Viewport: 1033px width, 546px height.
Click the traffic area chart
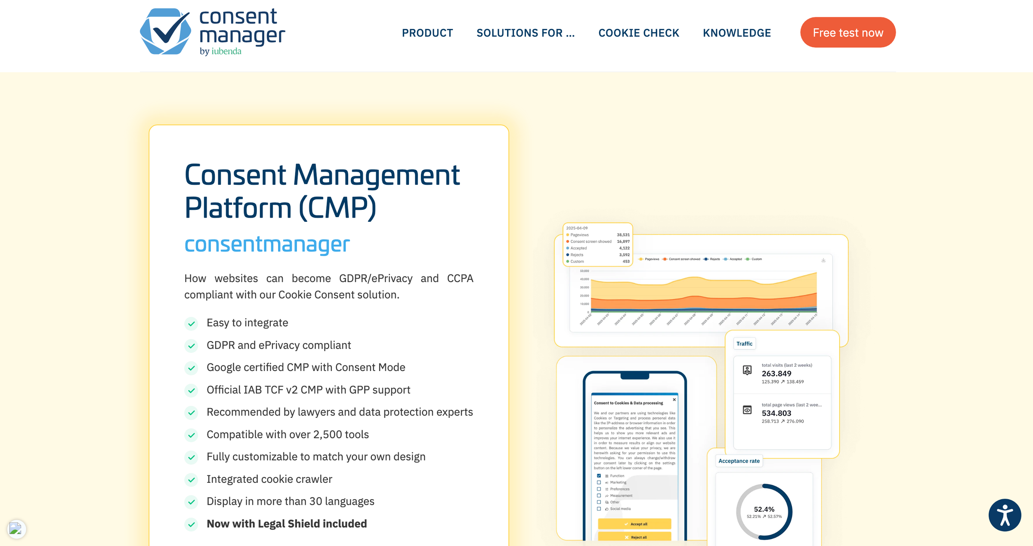coord(703,291)
